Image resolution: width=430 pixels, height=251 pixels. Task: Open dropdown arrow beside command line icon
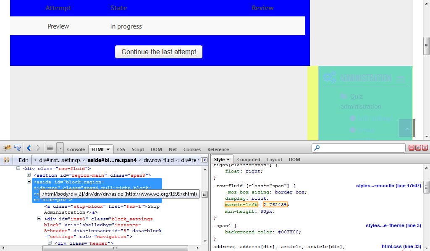pos(60,148)
